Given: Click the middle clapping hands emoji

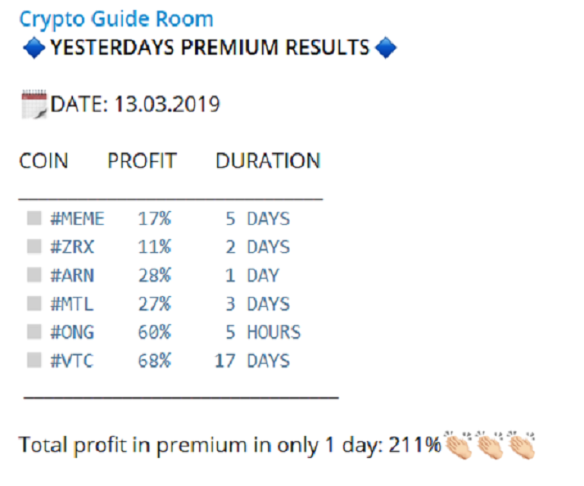Looking at the screenshot, I should (490, 445).
